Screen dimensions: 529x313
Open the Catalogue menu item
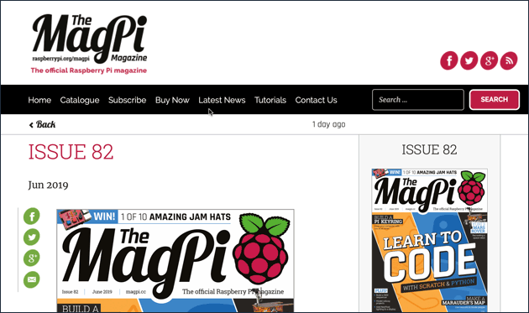[x=80, y=100]
